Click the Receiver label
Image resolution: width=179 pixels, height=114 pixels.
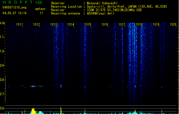click(x=58, y=10)
